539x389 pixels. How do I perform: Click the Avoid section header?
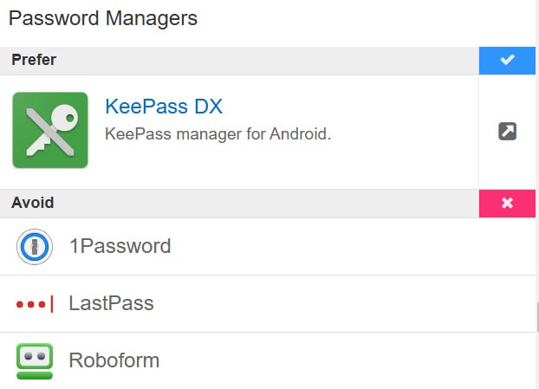pos(239,203)
